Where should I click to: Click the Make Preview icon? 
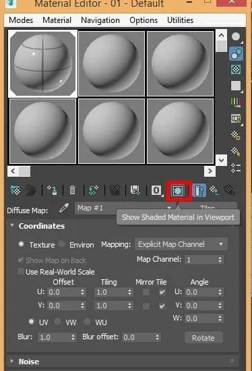236,119
